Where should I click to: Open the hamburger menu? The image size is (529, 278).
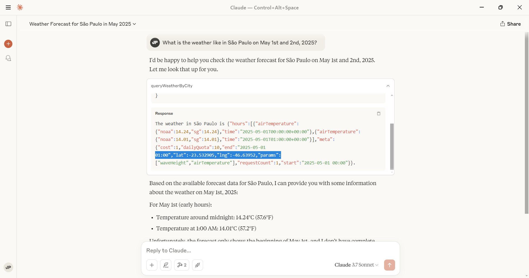coord(8,7)
